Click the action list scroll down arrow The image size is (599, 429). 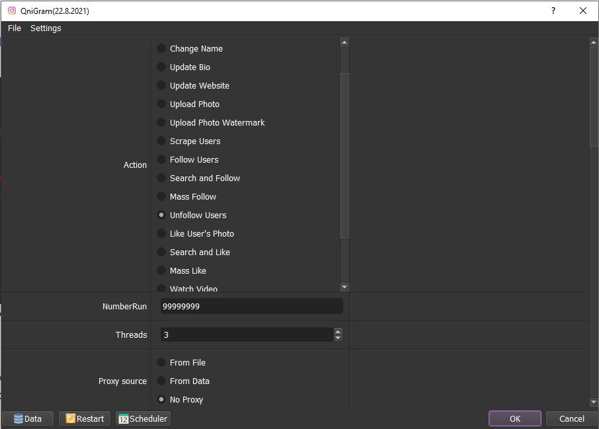pyautogui.click(x=344, y=287)
